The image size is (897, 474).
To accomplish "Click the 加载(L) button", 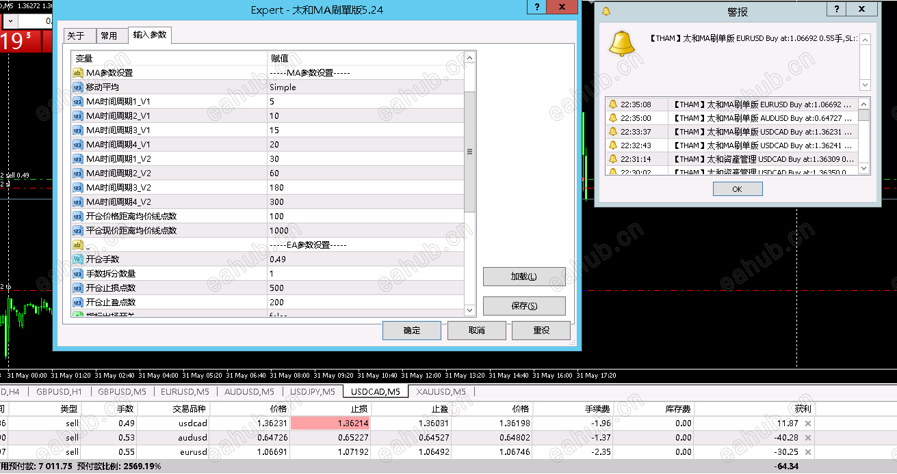I will click(x=524, y=277).
